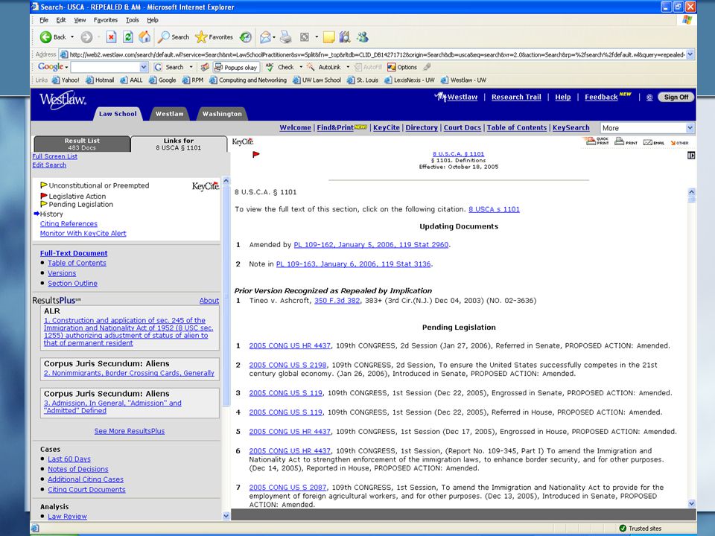
Task: Click the Westlaw Print icon above the document
Action: click(x=626, y=141)
